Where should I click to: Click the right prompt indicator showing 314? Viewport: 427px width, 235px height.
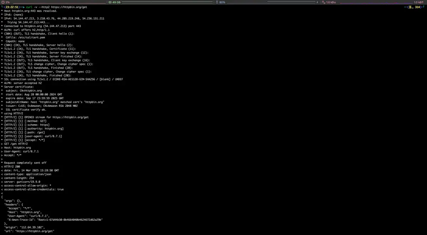click(418, 7)
